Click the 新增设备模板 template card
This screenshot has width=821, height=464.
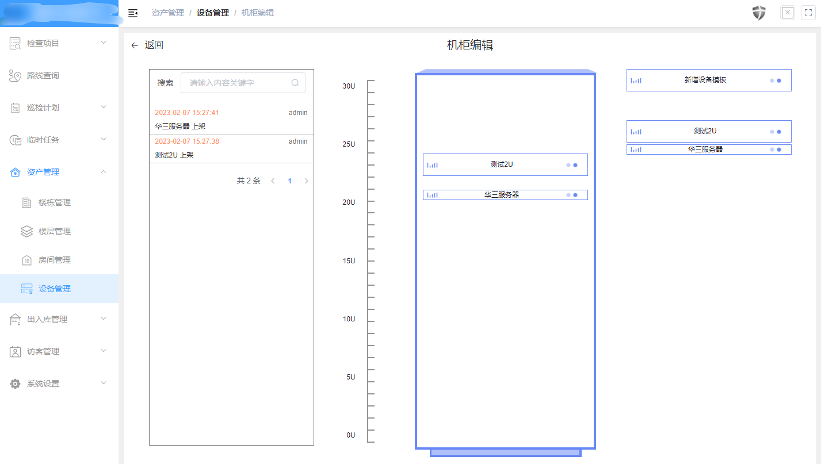click(x=709, y=80)
